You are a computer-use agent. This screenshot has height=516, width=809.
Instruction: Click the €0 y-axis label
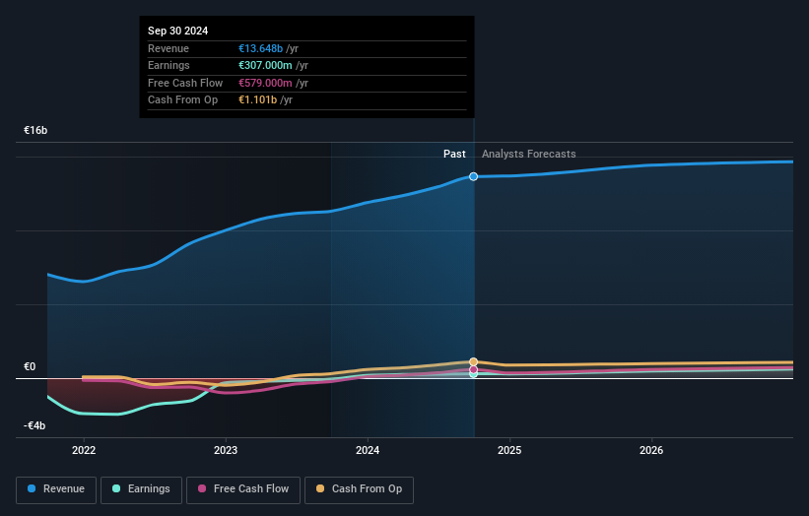pos(30,366)
